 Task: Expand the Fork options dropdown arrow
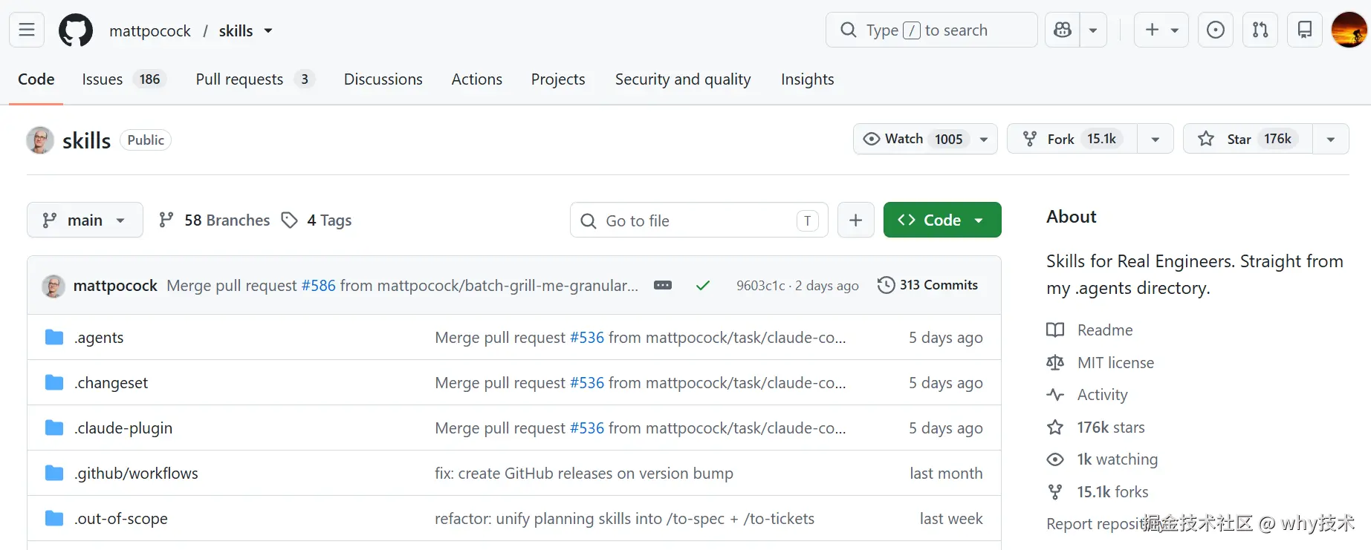coord(1156,139)
